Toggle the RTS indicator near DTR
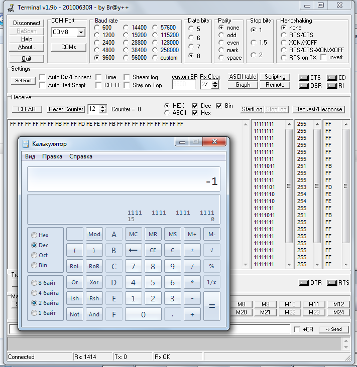Screen dimensions: 357x367 [x=331, y=283]
